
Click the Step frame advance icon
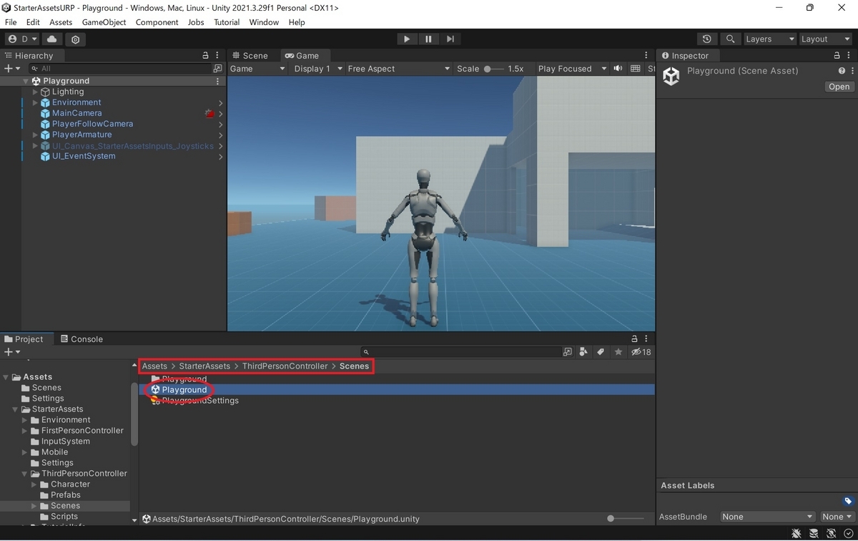click(450, 39)
